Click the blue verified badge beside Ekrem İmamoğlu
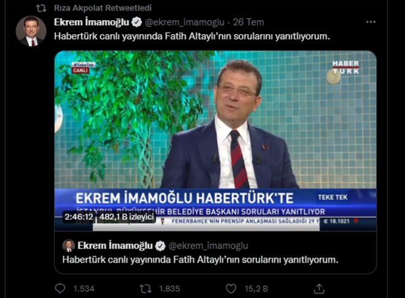This screenshot has width=405, height=298. [137, 23]
